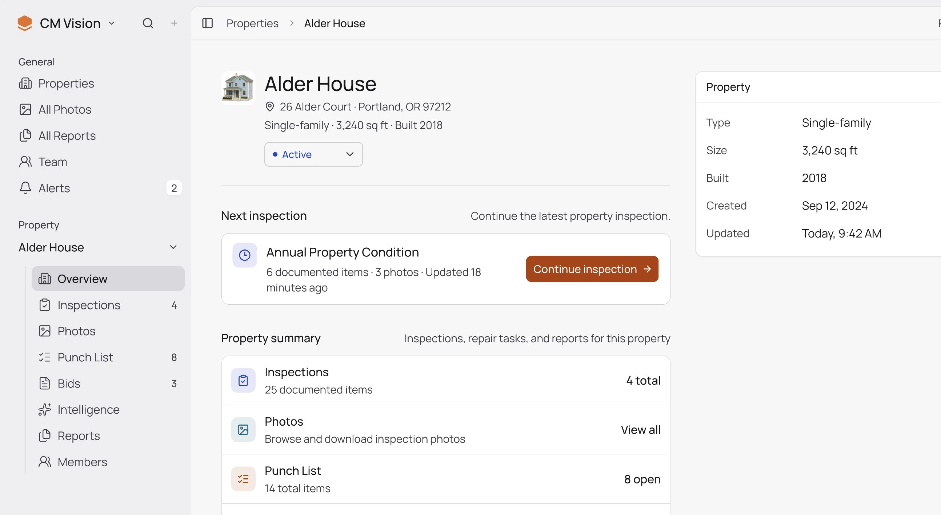941x515 pixels.
Task: Click the All Reports files icon
Action: [25, 135]
